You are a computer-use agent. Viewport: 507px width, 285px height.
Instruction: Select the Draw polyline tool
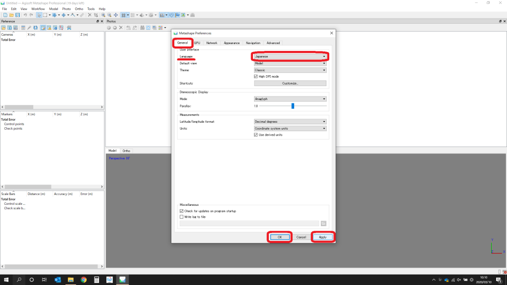coord(73,15)
